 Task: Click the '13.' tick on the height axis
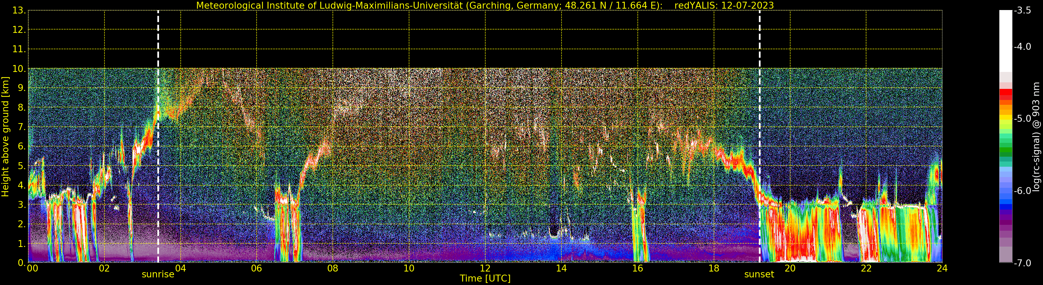coord(19,10)
